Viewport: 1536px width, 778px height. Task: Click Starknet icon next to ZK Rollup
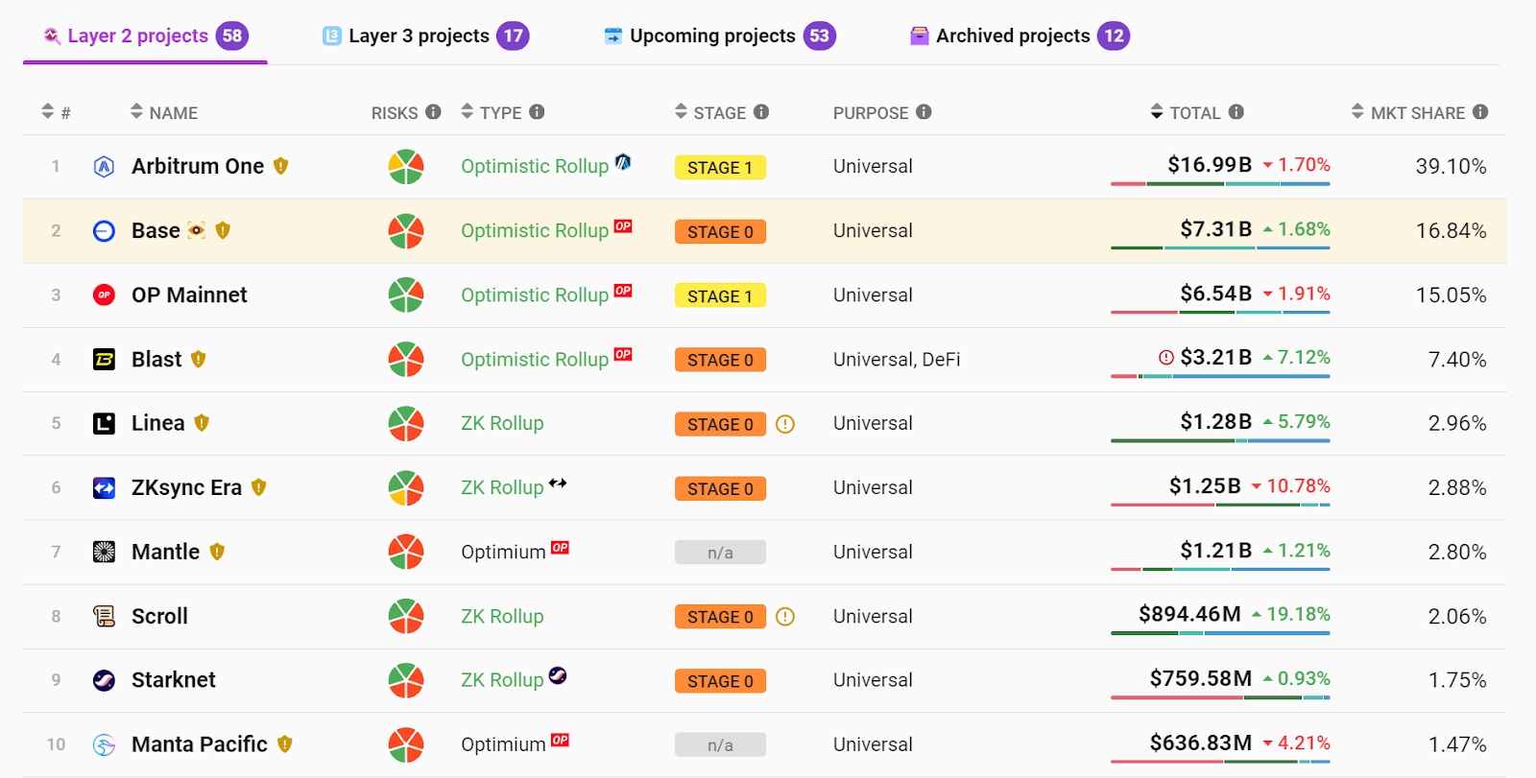click(558, 675)
